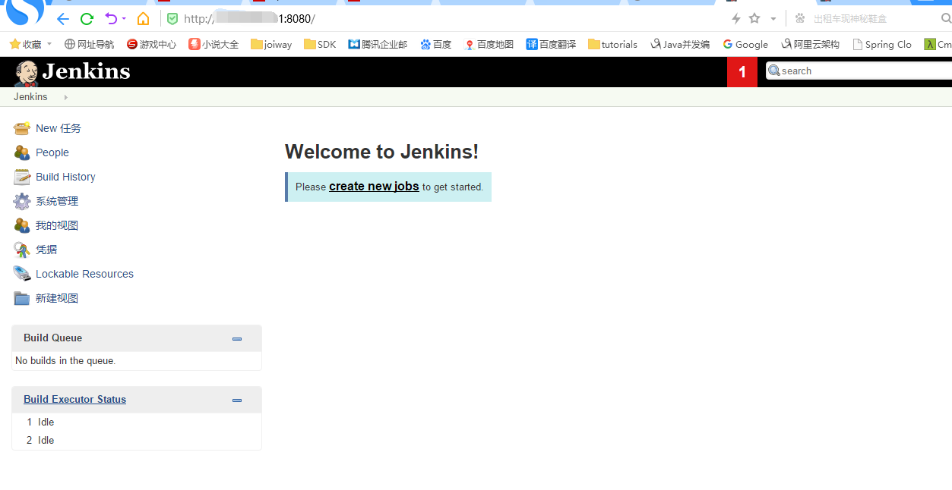Screen dimensions: 952x490
Task: Open the Build History link
Action: 65,177
